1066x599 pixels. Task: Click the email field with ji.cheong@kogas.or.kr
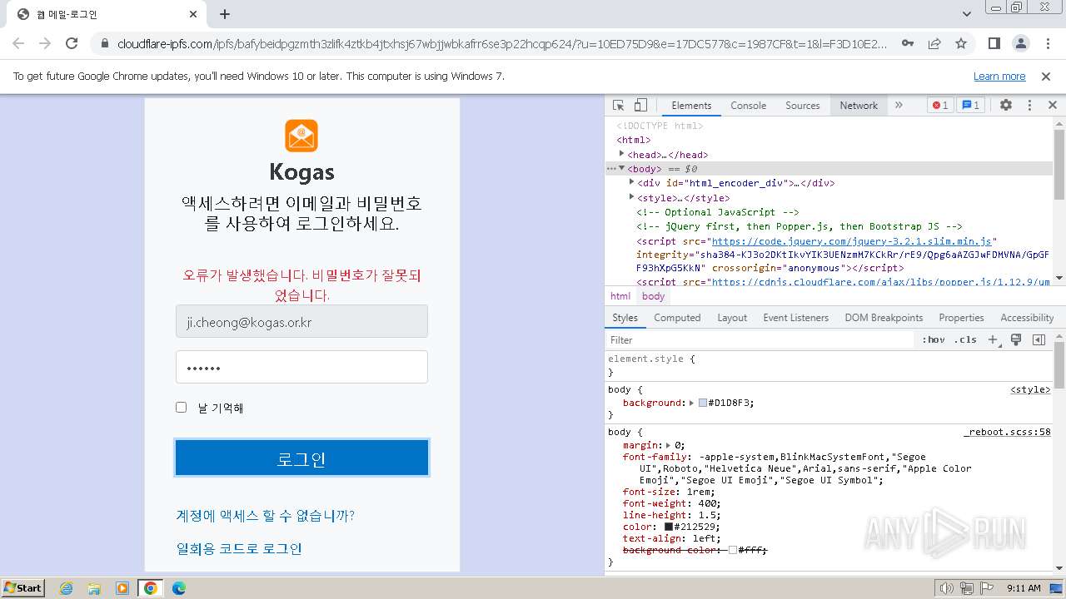301,321
